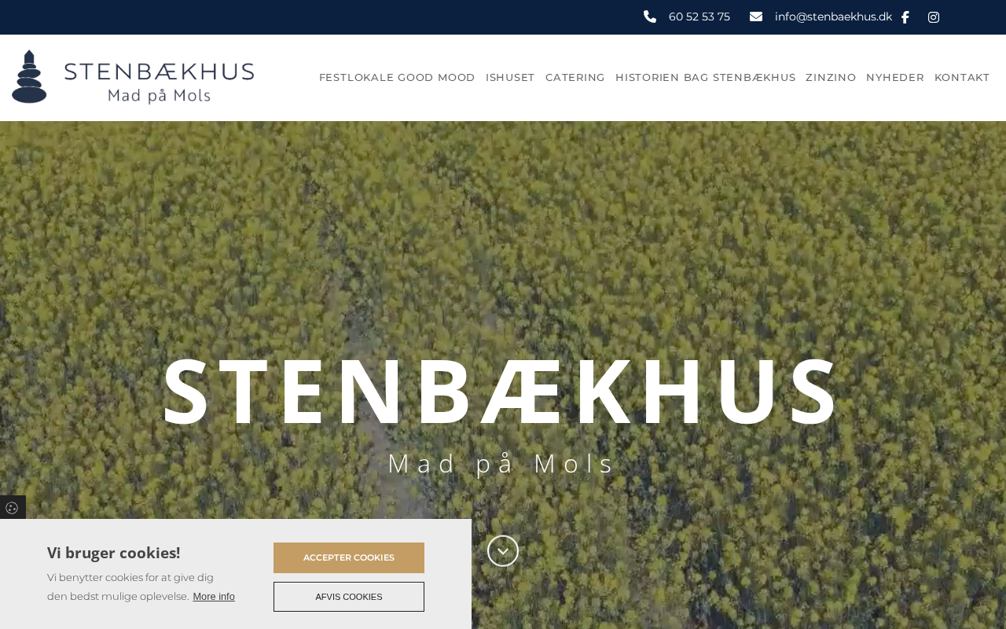Viewport: 1006px width, 629px height.
Task: Open the Catering menu item
Action: pyautogui.click(x=575, y=77)
